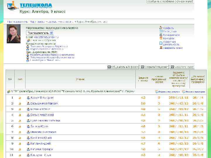Open the Конкурсы link
This screenshot has width=211, height=158.
coord(169,38)
